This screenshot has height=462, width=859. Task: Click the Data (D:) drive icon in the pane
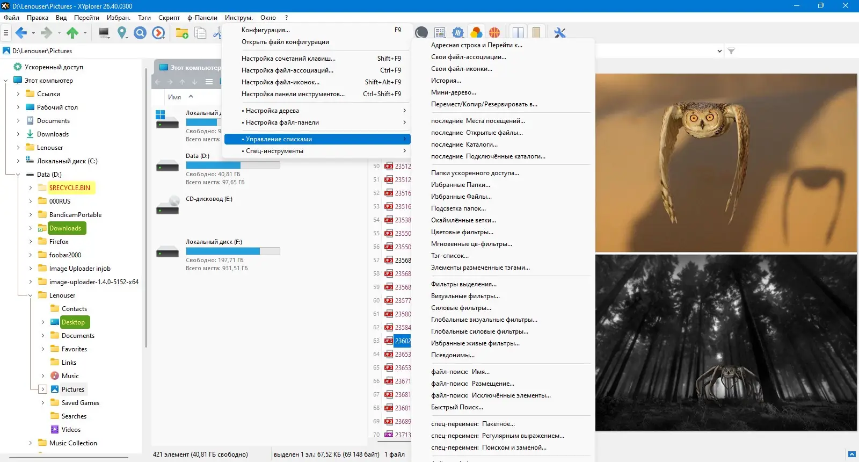pyautogui.click(x=168, y=166)
